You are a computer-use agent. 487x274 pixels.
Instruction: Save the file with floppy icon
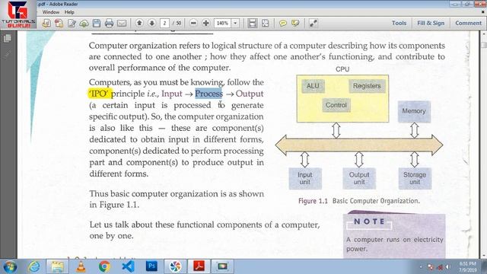tap(97, 23)
